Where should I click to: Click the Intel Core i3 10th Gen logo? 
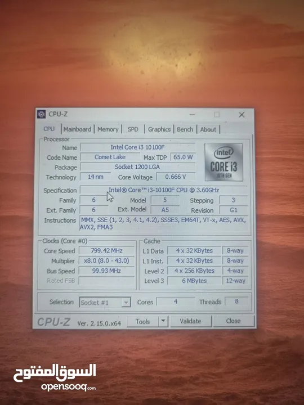click(x=223, y=162)
